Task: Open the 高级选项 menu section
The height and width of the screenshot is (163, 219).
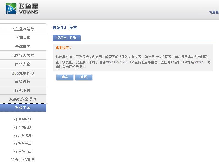Action: click(23, 82)
